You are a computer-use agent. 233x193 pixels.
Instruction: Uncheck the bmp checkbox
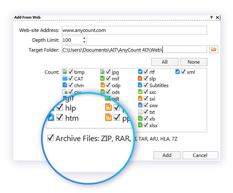tap(71, 72)
